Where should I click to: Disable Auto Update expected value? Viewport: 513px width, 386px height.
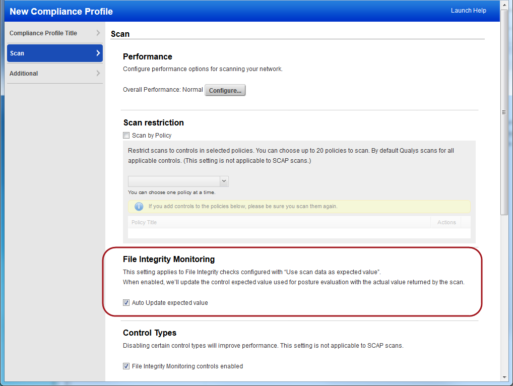(126, 302)
